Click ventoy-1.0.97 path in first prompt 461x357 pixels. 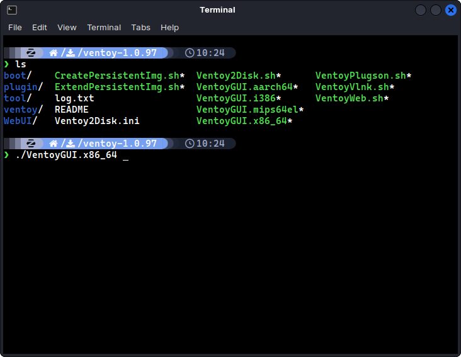coord(120,53)
